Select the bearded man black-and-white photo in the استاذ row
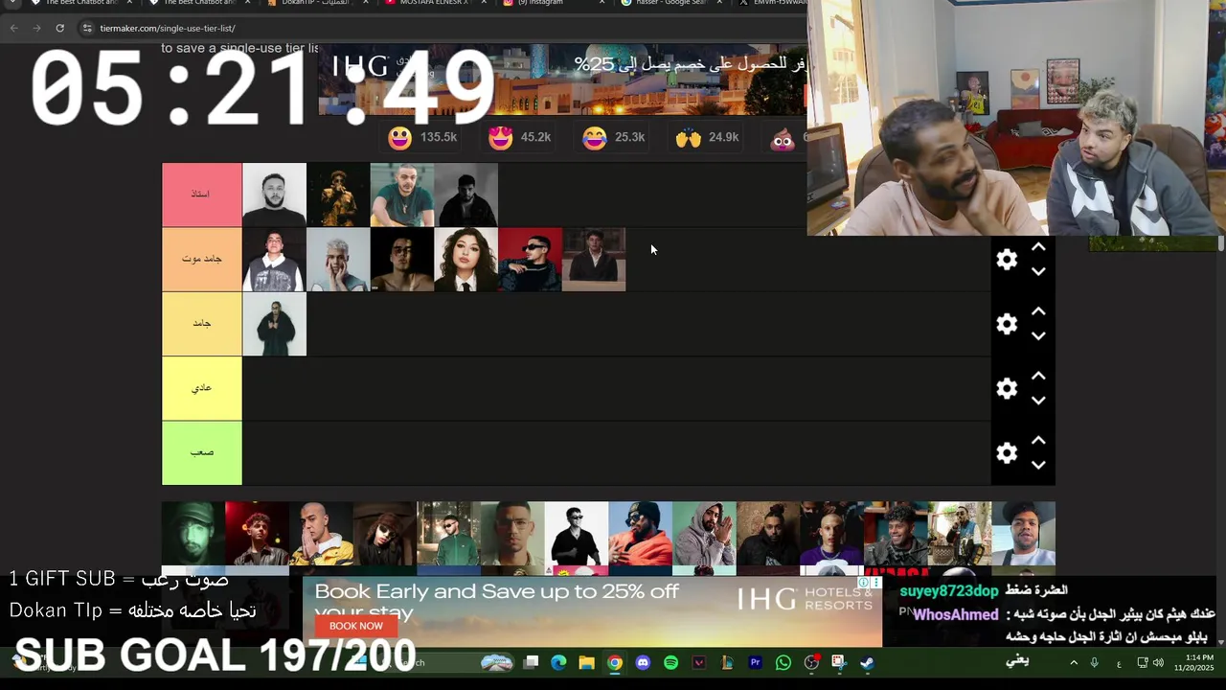The height and width of the screenshot is (690, 1226). (x=274, y=195)
